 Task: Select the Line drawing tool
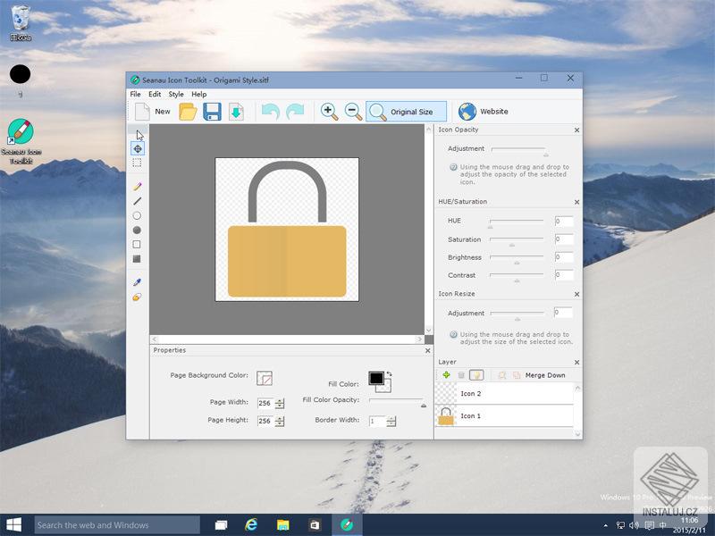coord(137,201)
